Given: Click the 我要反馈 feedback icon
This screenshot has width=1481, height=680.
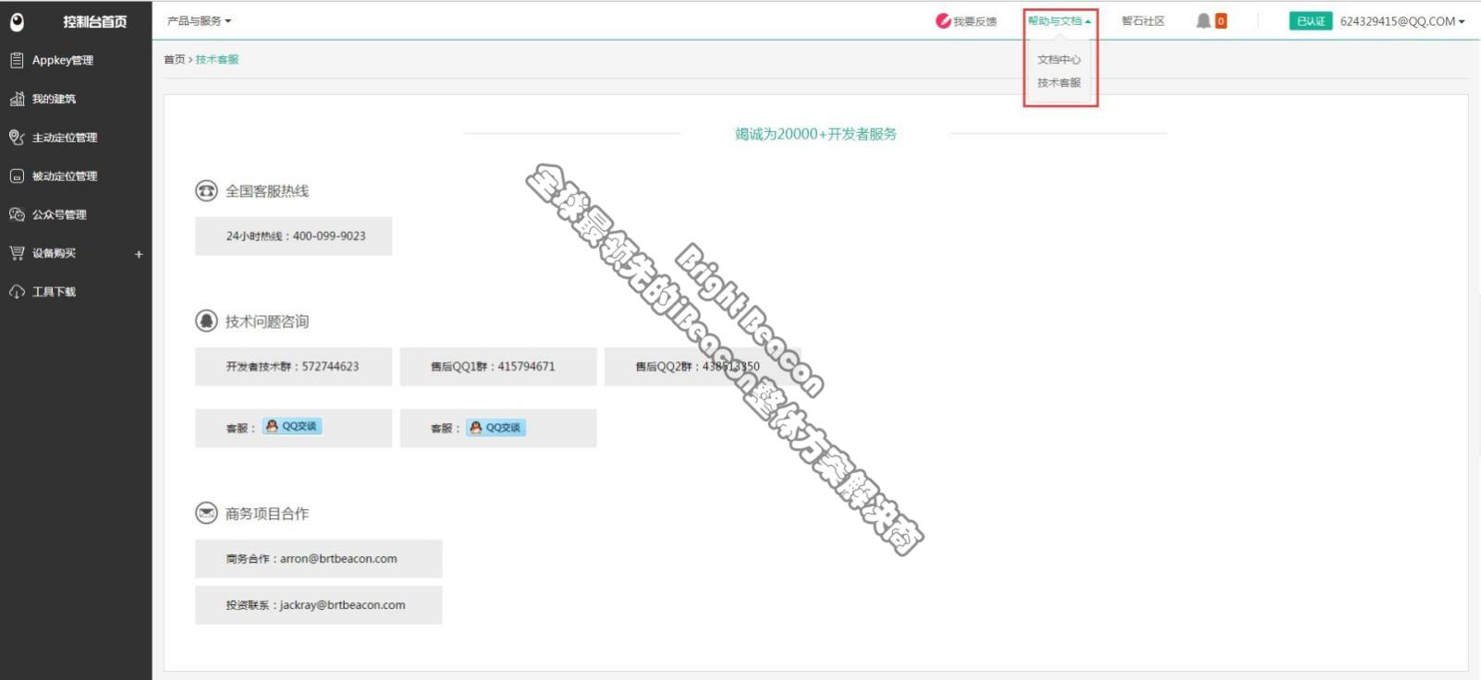Looking at the screenshot, I should (943, 20).
